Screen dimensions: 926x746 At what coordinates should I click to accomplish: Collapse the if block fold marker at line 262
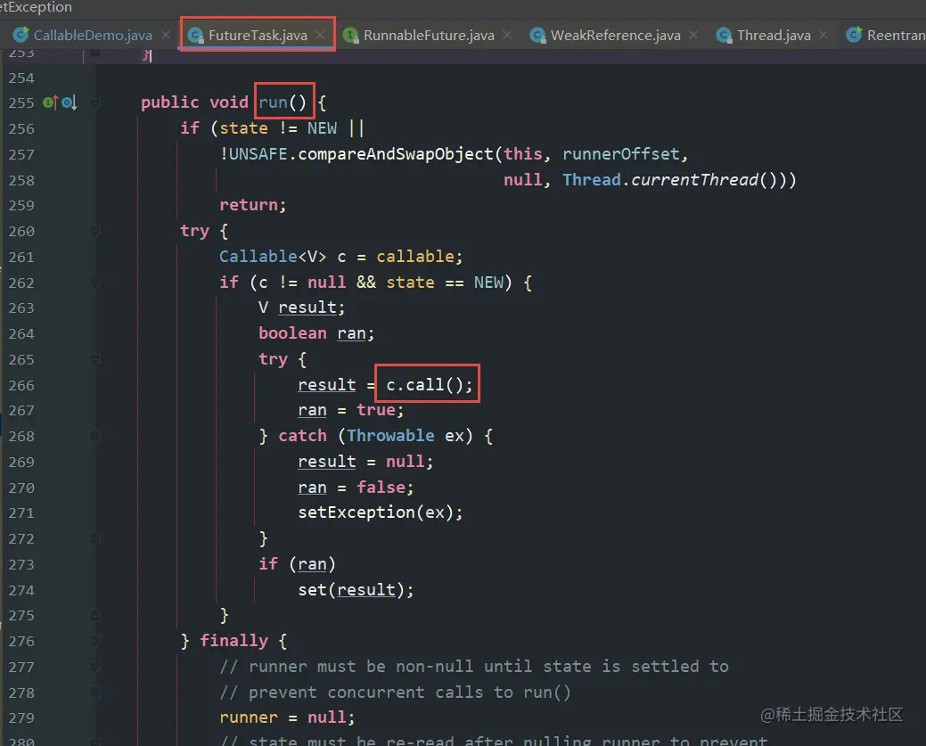click(x=94, y=283)
